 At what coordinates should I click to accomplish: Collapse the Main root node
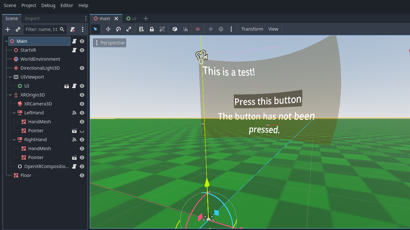pyautogui.click(x=6, y=41)
